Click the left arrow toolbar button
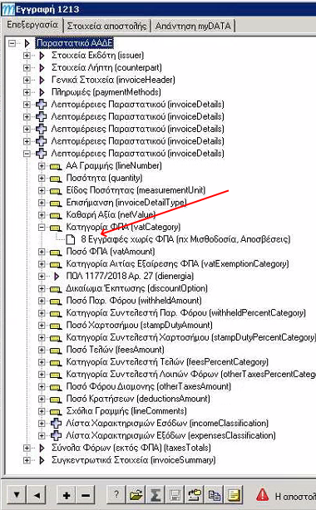 [x=37, y=495]
